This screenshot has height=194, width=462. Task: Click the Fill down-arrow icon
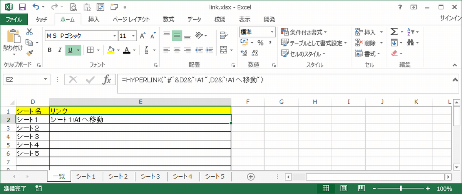click(394, 42)
